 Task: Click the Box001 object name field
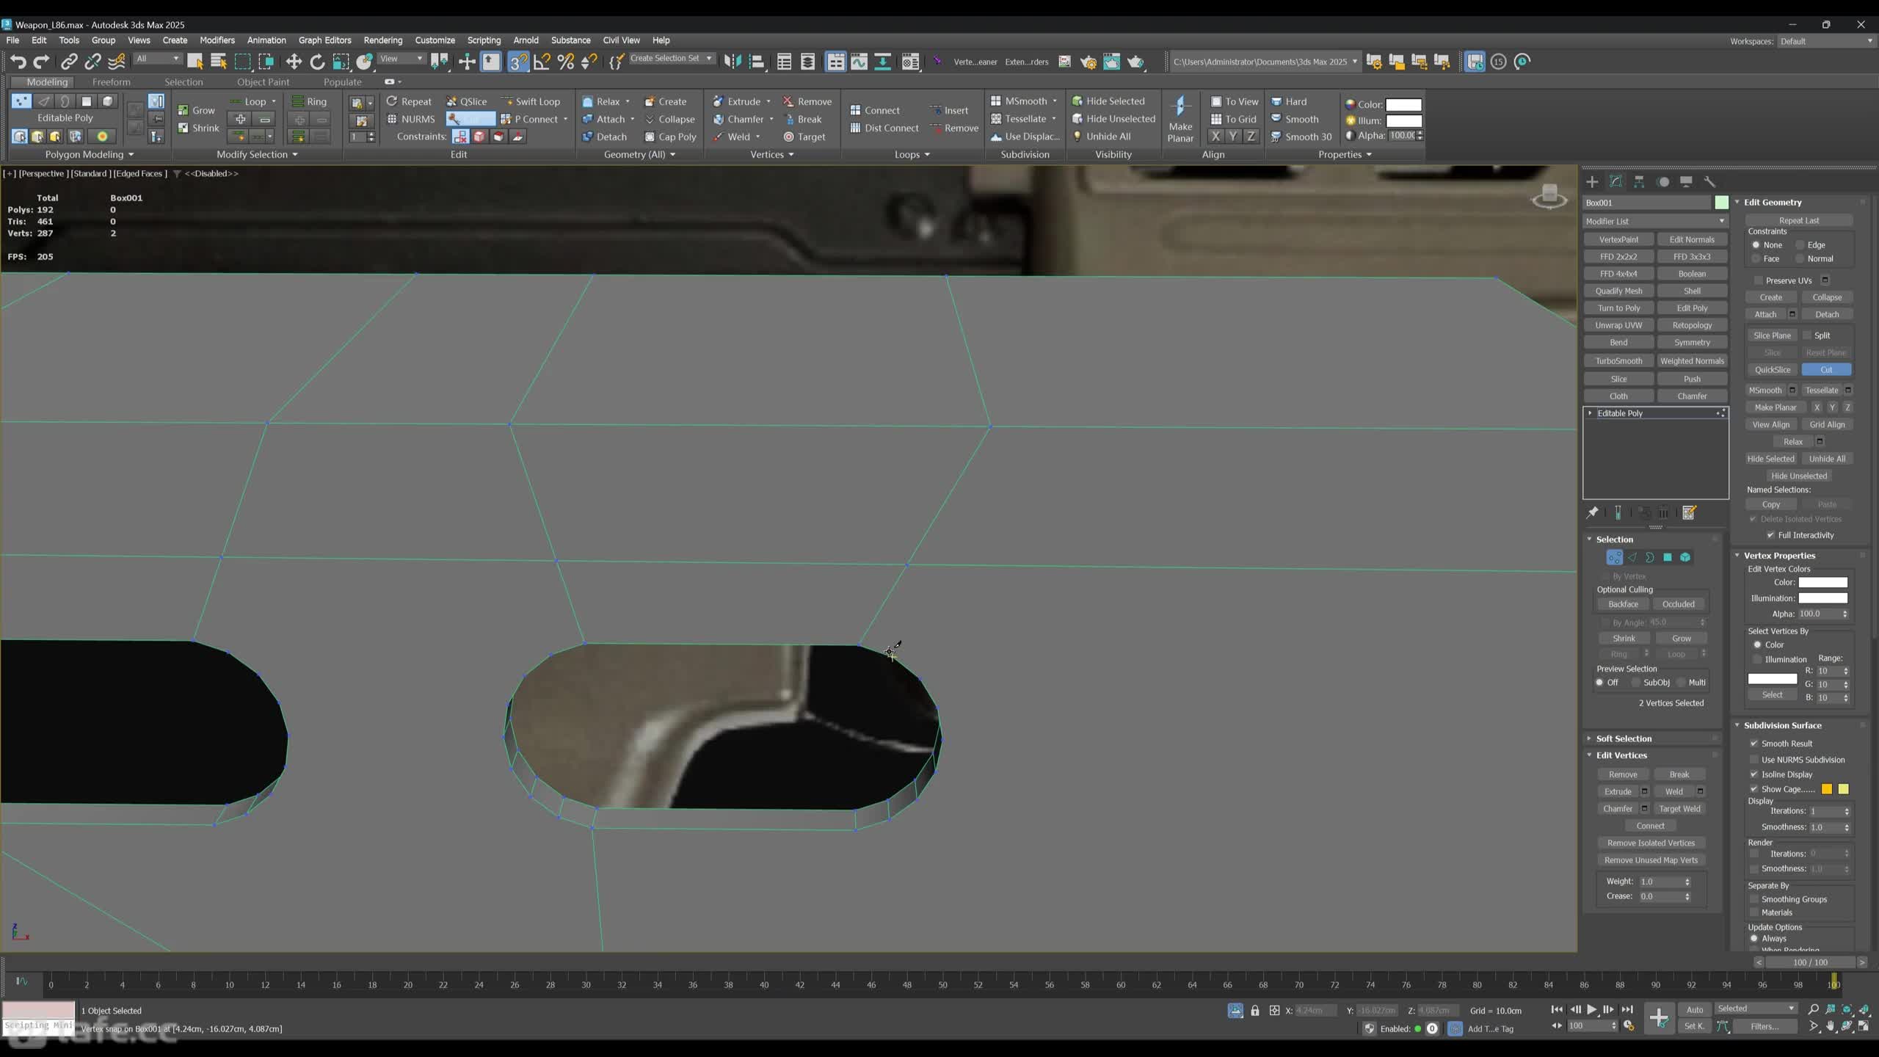(x=1647, y=203)
